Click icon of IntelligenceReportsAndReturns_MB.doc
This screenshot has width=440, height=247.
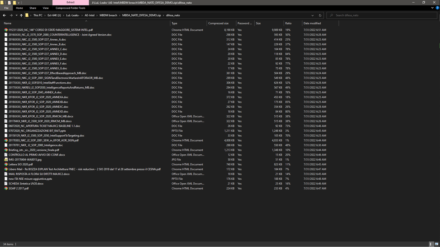(6, 87)
